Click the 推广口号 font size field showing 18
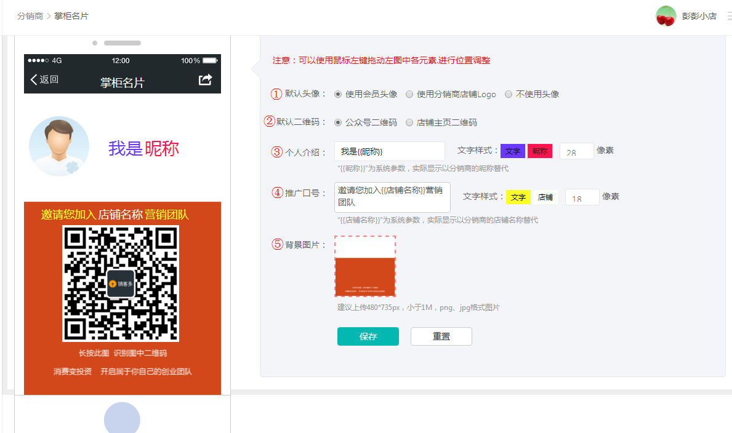The image size is (732, 433). (582, 197)
